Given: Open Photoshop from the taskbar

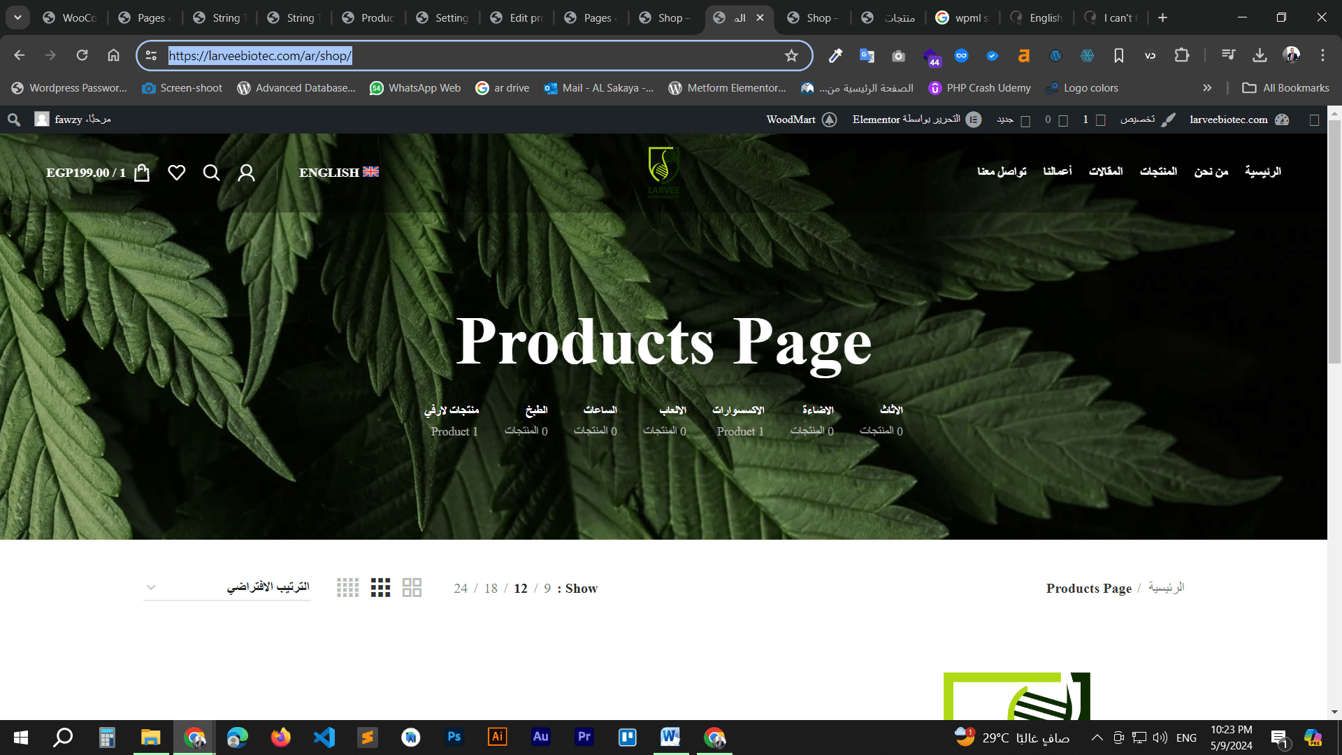Looking at the screenshot, I should click(454, 737).
